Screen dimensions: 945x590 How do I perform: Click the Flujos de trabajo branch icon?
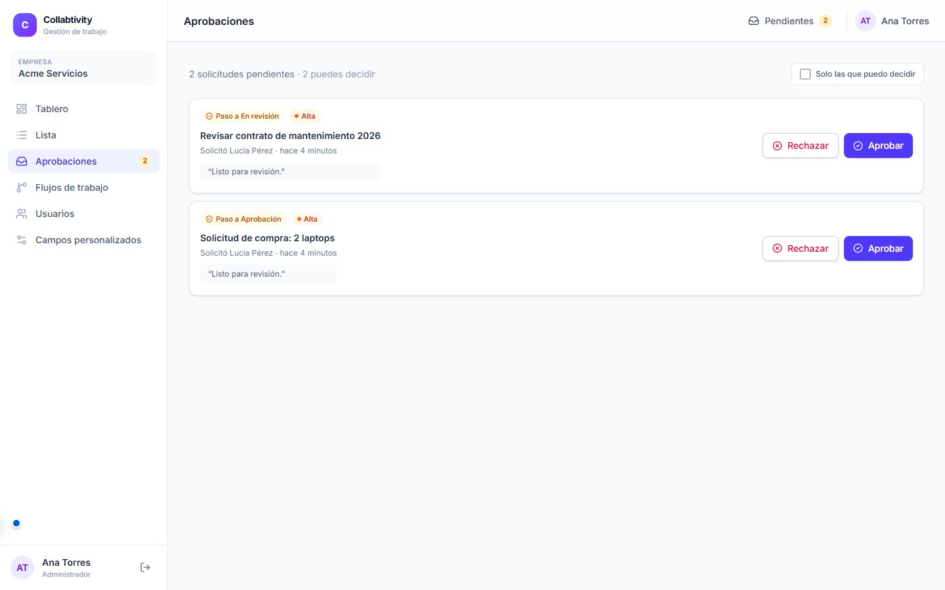22,187
